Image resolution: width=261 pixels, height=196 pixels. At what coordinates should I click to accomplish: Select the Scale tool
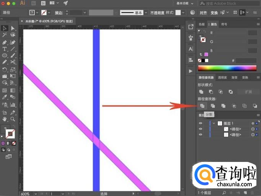[13, 69]
